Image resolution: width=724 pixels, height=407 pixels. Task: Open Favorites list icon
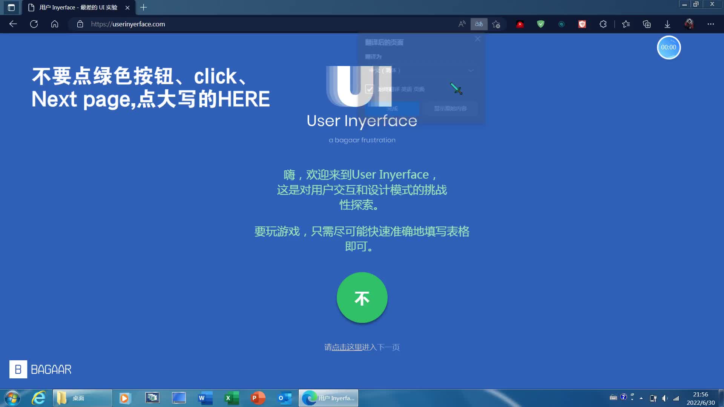(626, 24)
